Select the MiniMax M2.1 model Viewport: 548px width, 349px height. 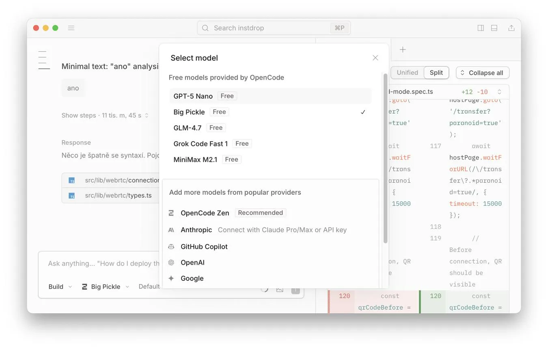coord(270,159)
